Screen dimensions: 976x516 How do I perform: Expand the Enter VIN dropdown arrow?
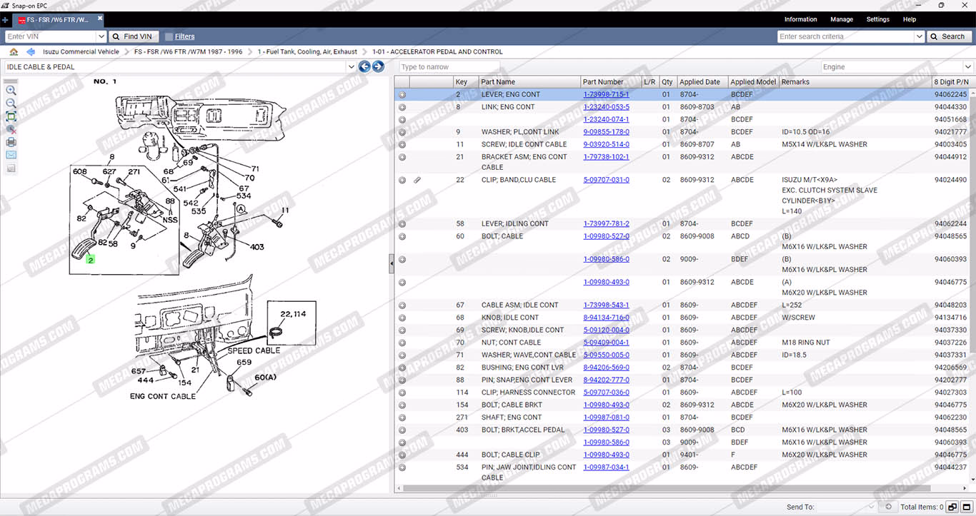tap(101, 36)
